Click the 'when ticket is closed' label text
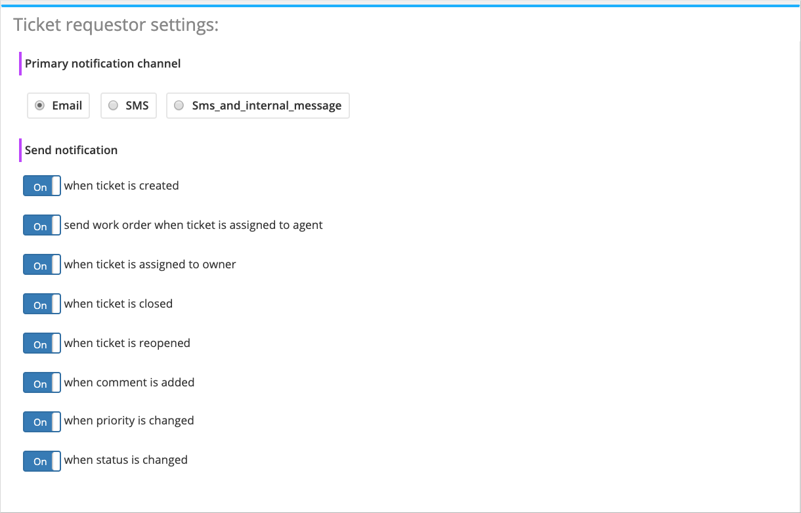 tap(118, 304)
